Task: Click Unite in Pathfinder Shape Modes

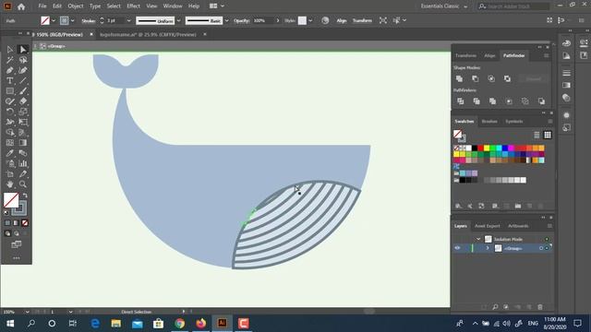Action: [x=459, y=78]
